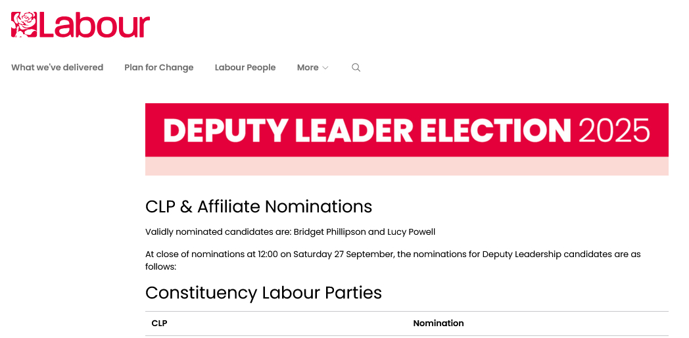Click the red Labour wordmark
689x338 pixels.
pyautogui.click(x=94, y=25)
